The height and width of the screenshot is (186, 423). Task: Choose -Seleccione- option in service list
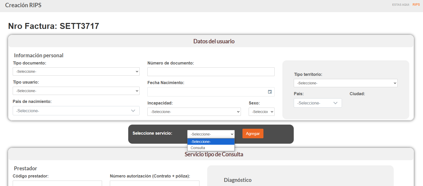click(x=211, y=142)
